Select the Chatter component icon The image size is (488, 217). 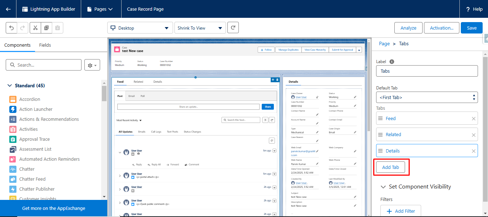[13, 169]
